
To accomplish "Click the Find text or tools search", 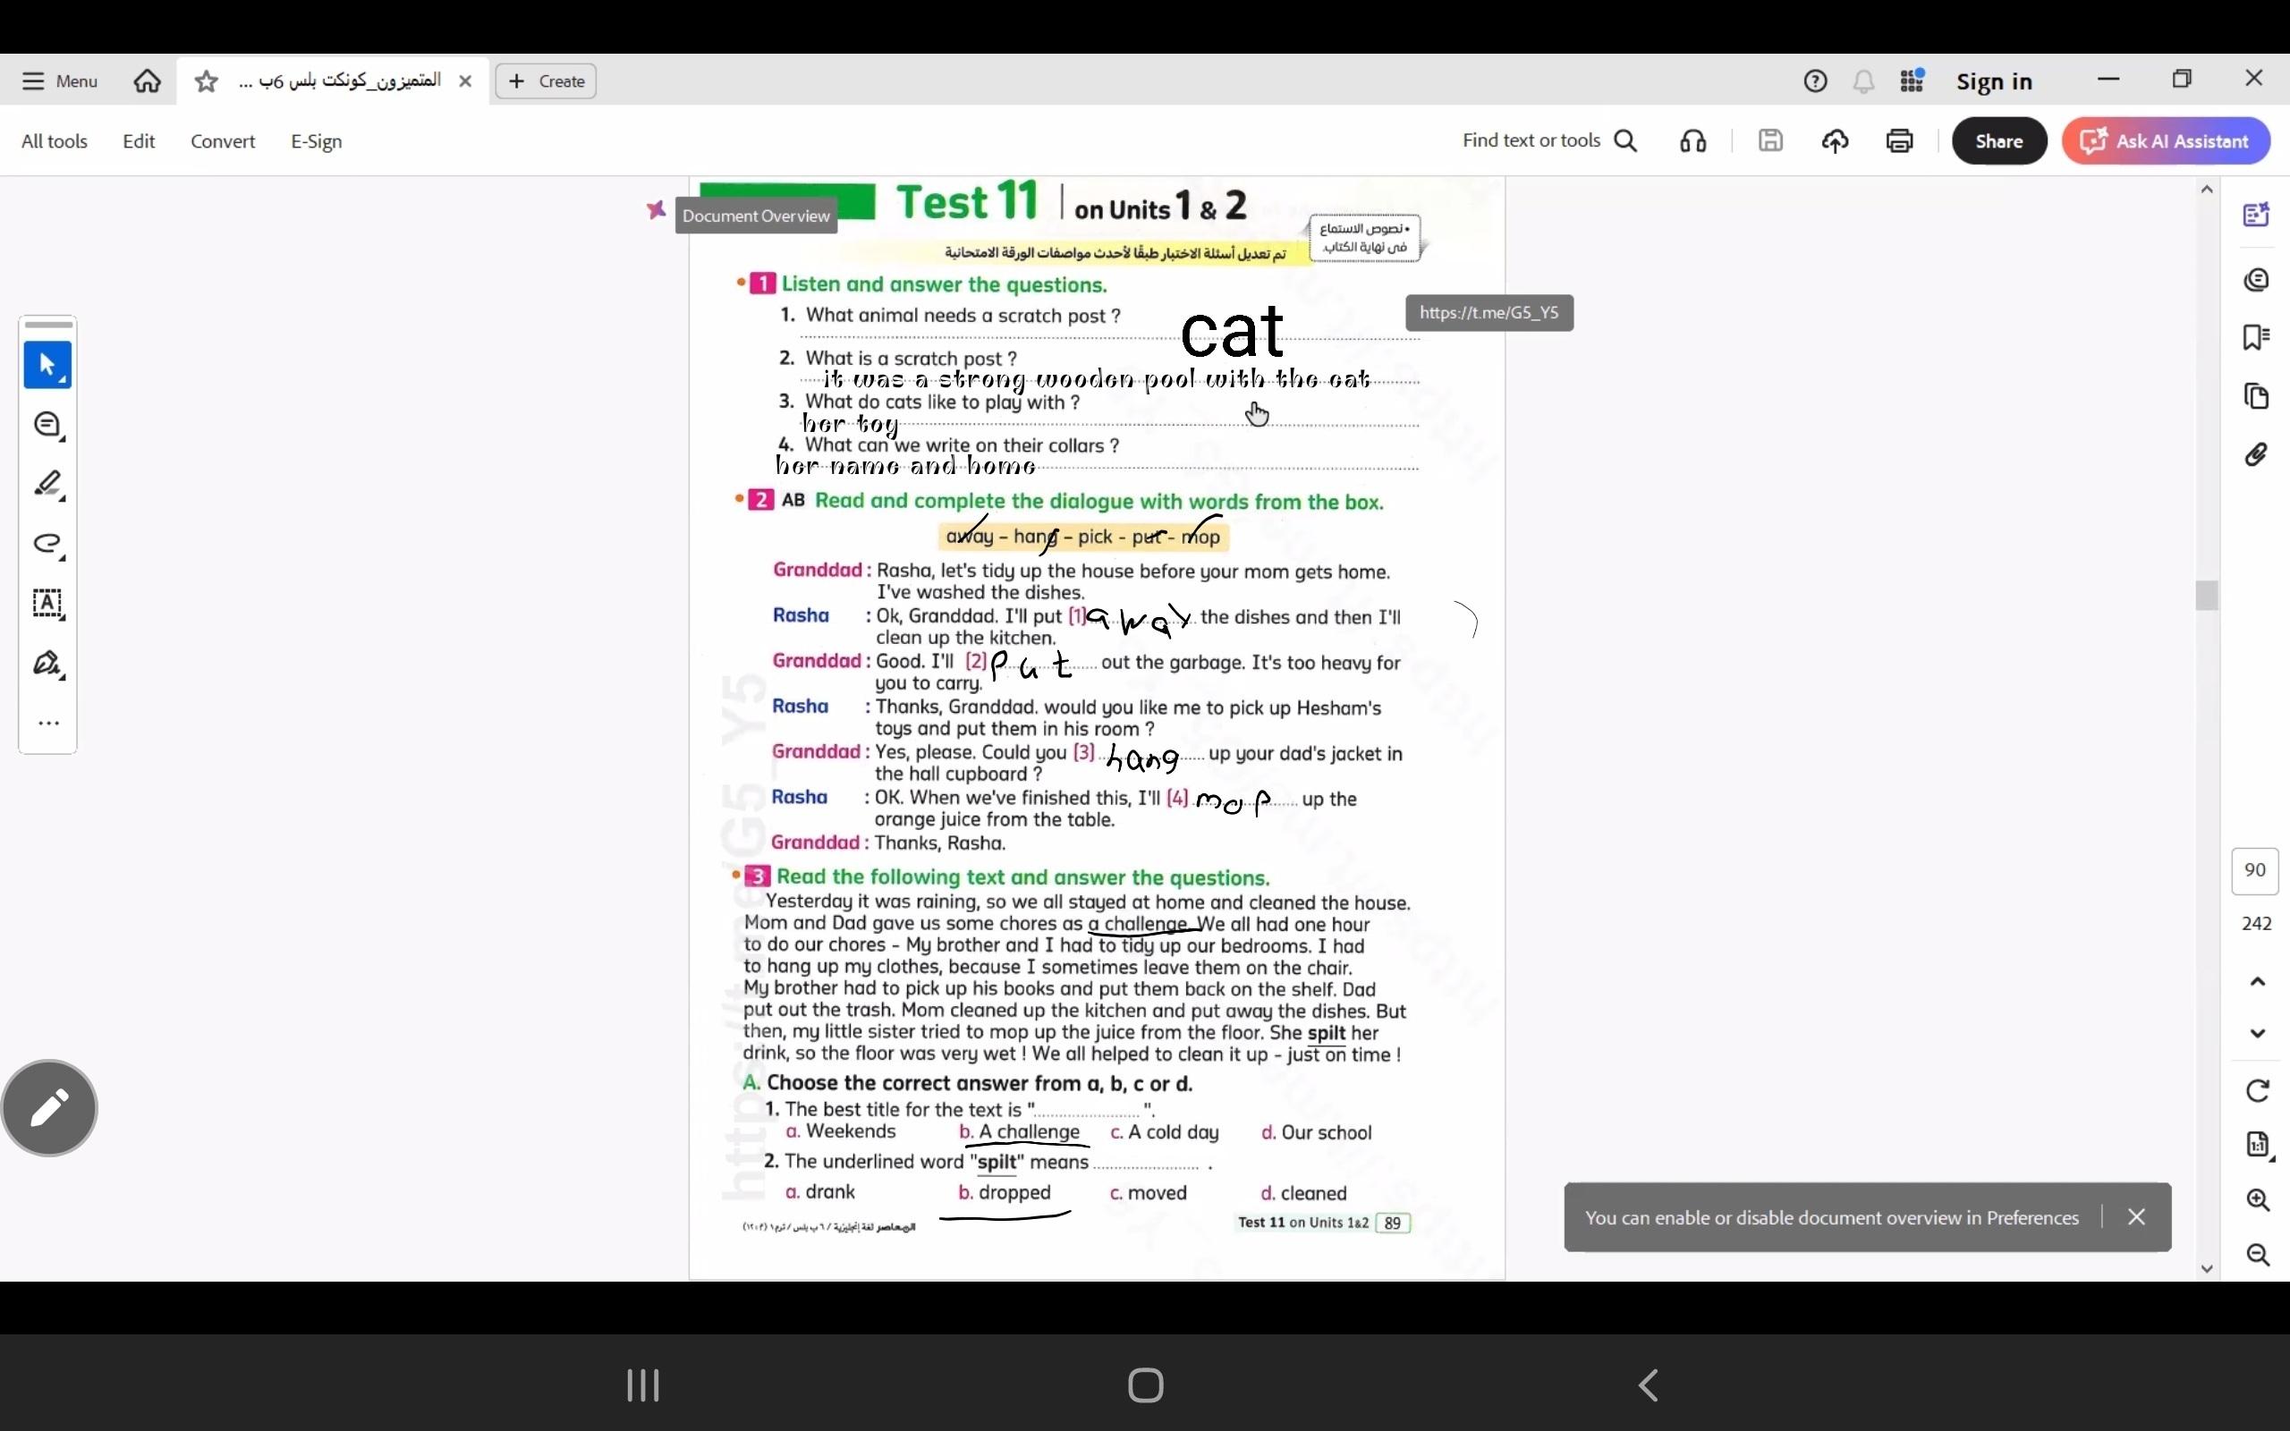I will pos(1549,141).
